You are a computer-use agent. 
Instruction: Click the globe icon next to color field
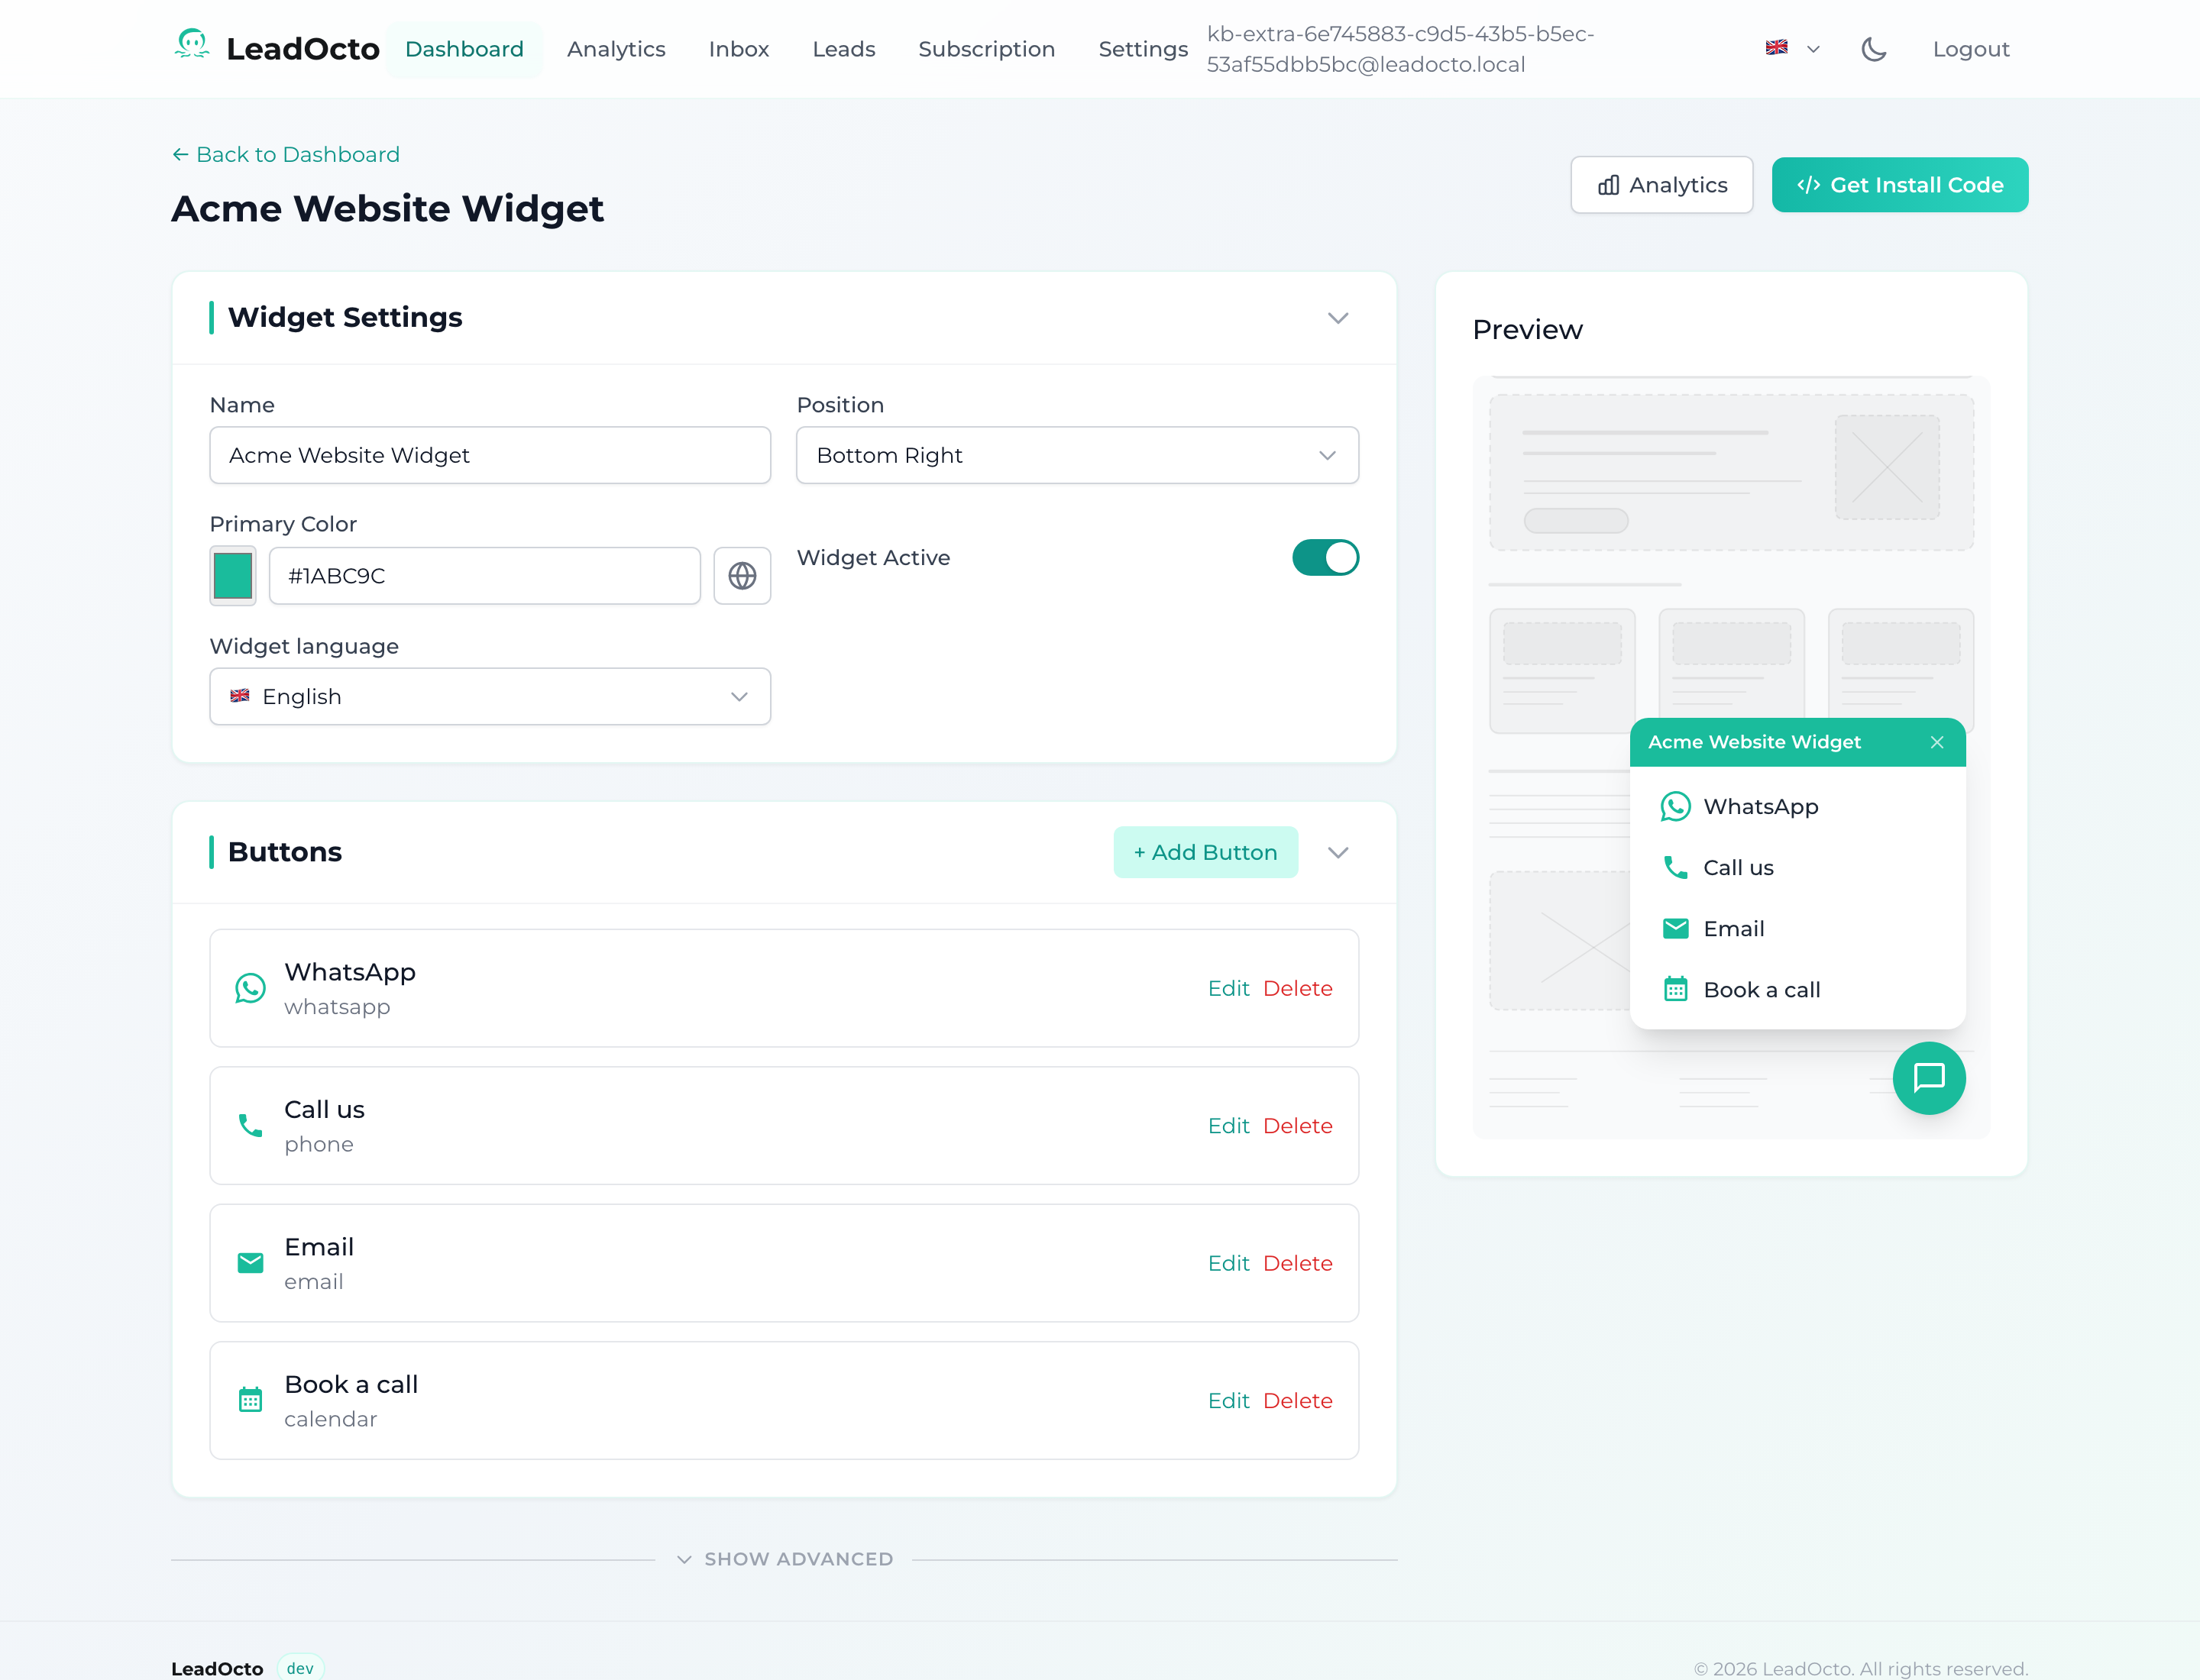tap(741, 576)
